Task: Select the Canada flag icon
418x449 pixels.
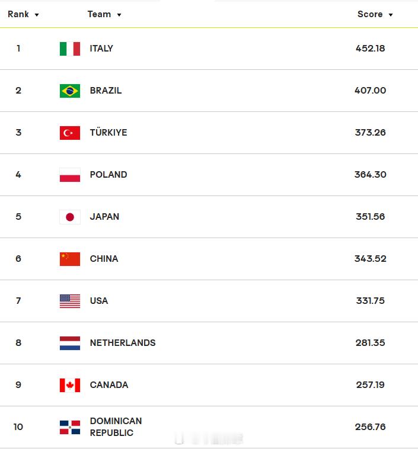Action: pyautogui.click(x=70, y=385)
